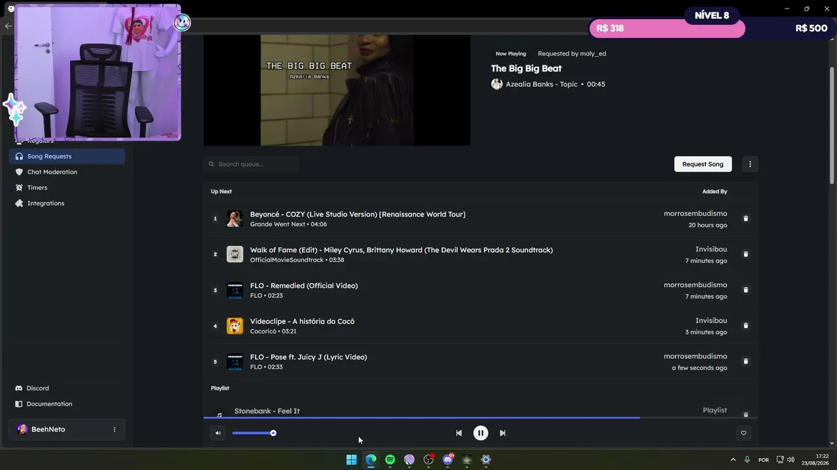The height and width of the screenshot is (470, 837).
Task: Select Videoclipe - A história do Cocô title
Action: pyautogui.click(x=302, y=321)
